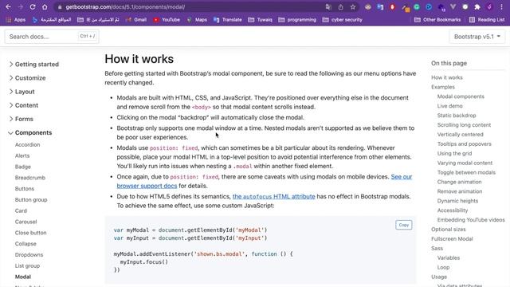Screen dimensions: 510x287
Task: Open the Breadcrumb docs page
Action: point(30,178)
